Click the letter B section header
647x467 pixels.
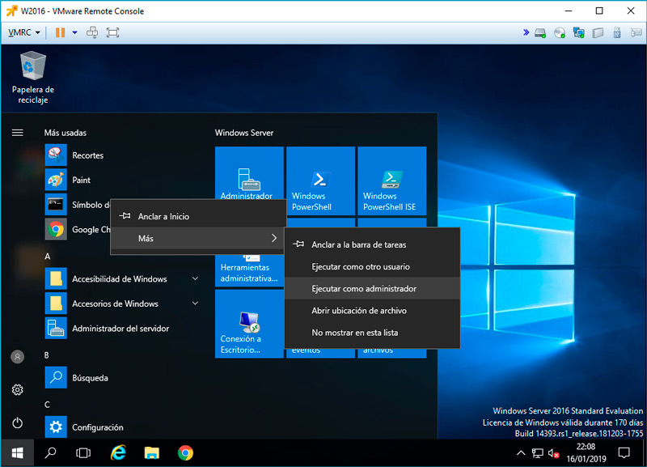(47, 355)
